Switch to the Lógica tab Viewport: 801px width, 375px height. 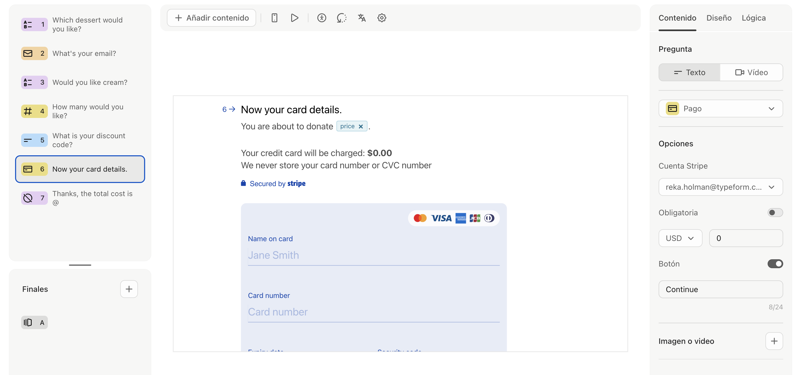pyautogui.click(x=753, y=18)
